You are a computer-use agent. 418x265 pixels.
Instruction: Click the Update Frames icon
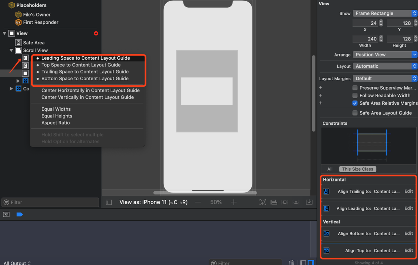click(263, 202)
